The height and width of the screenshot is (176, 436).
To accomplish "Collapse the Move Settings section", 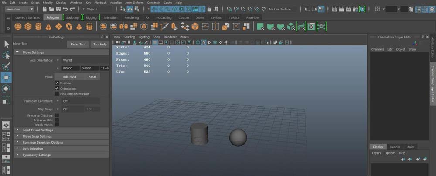I will pyautogui.click(x=61, y=52).
